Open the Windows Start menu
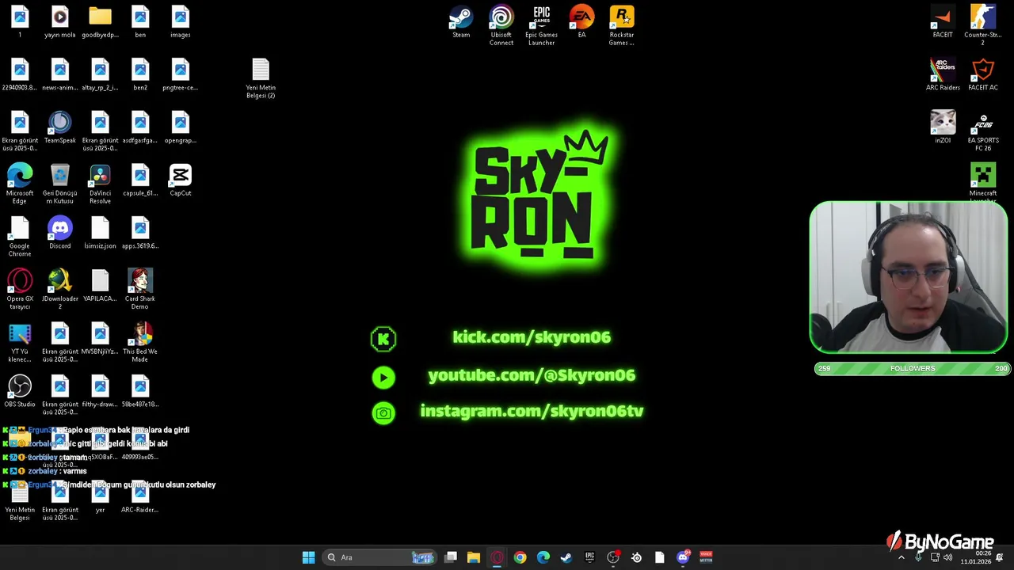 [x=309, y=557]
